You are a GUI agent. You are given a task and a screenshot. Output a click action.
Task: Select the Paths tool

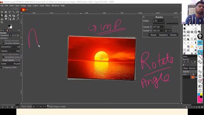(10, 19)
